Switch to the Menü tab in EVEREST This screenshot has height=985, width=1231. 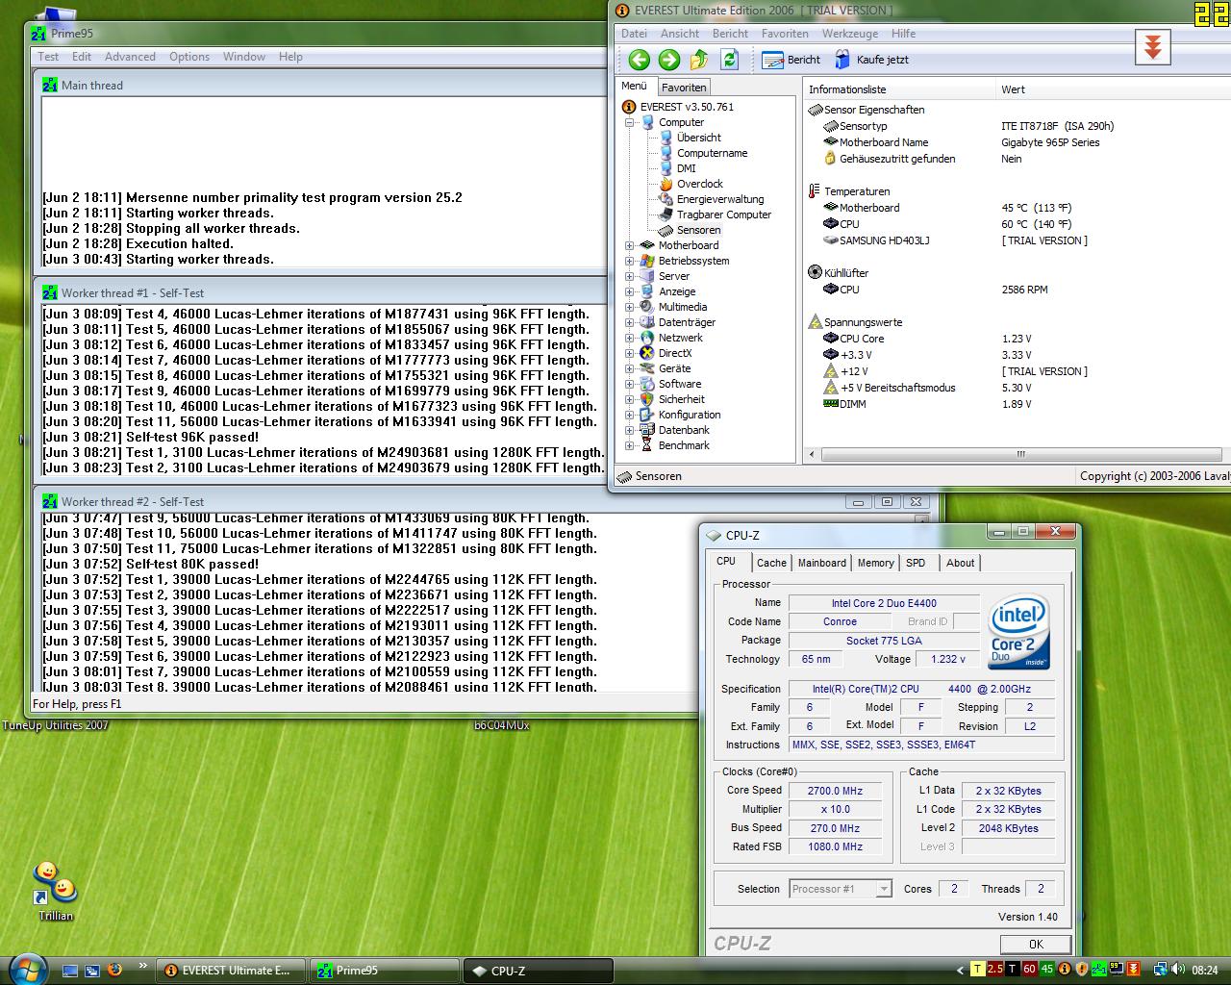tap(635, 87)
